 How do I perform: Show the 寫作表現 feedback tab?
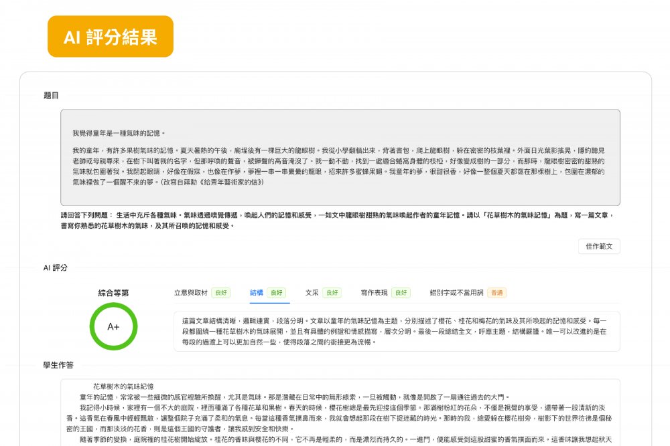coord(375,292)
